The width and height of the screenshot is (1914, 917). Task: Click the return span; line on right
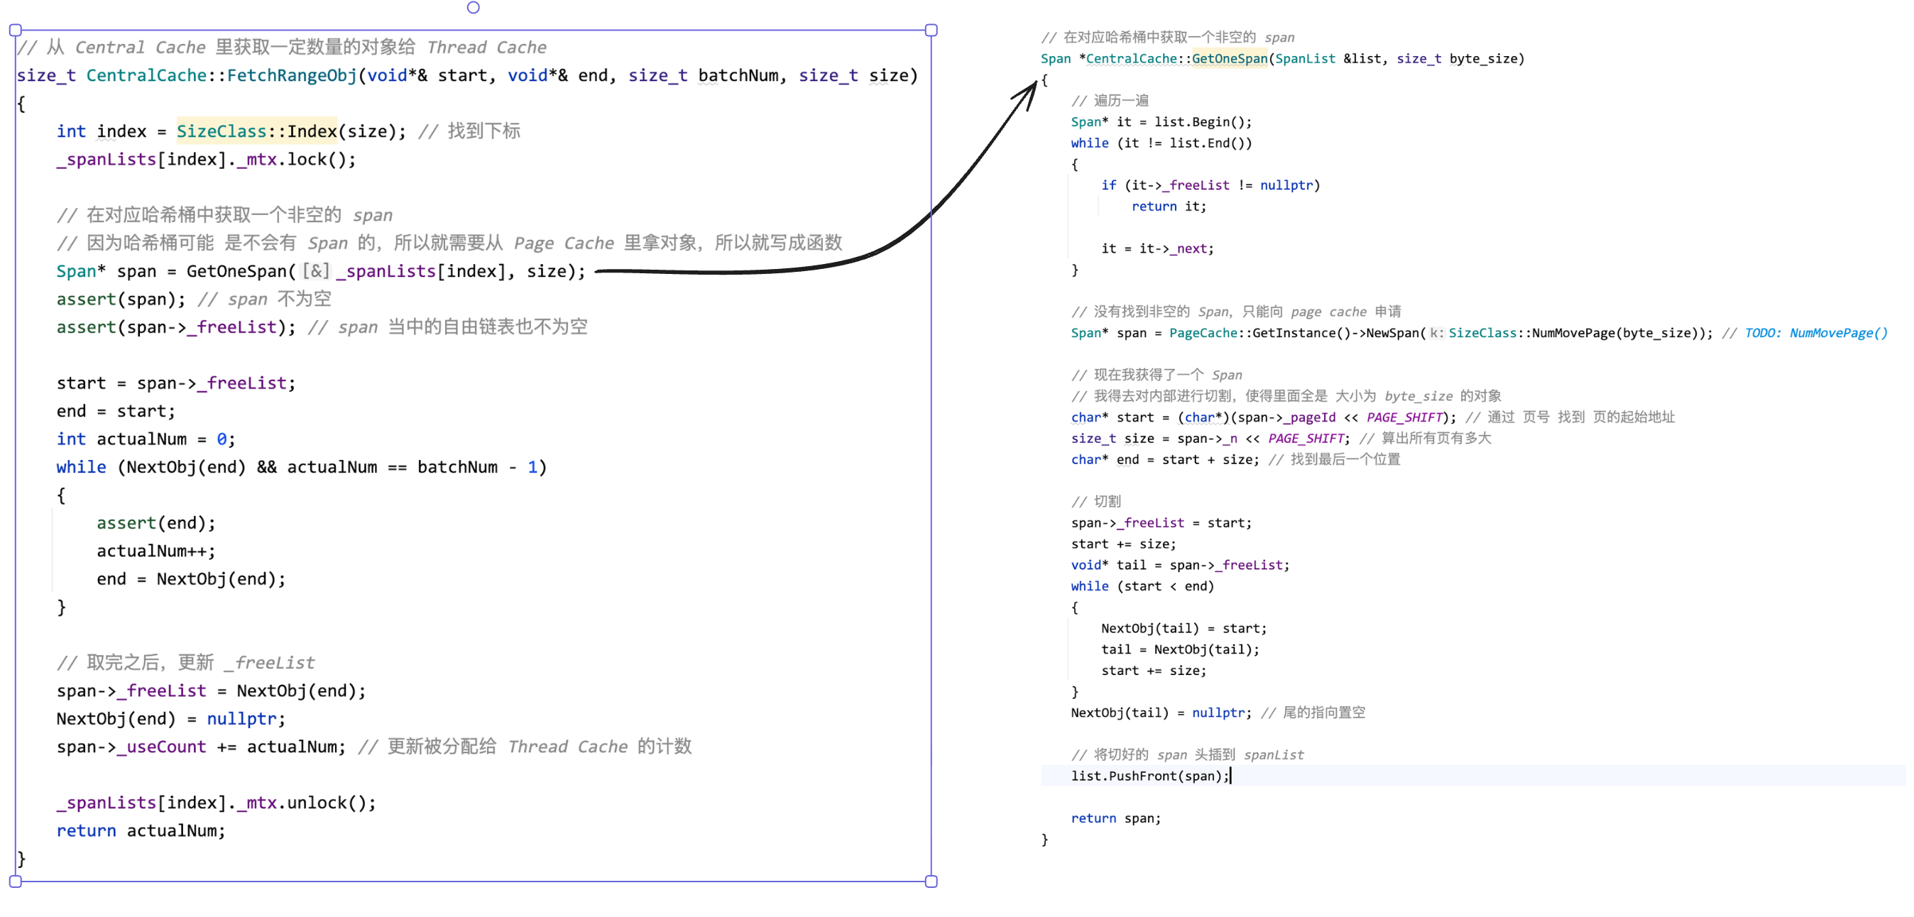click(1115, 818)
